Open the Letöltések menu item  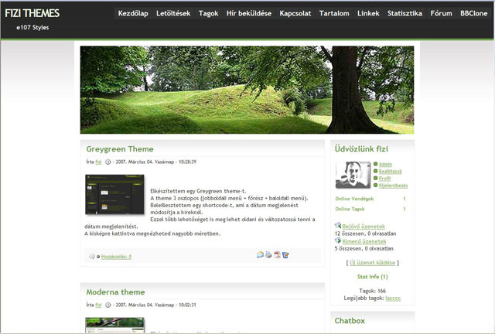pyautogui.click(x=173, y=13)
